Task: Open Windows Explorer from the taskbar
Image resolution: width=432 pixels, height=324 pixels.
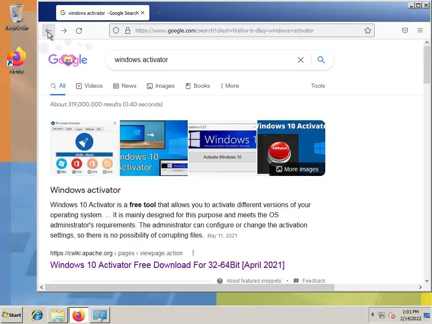Action: pos(57,315)
